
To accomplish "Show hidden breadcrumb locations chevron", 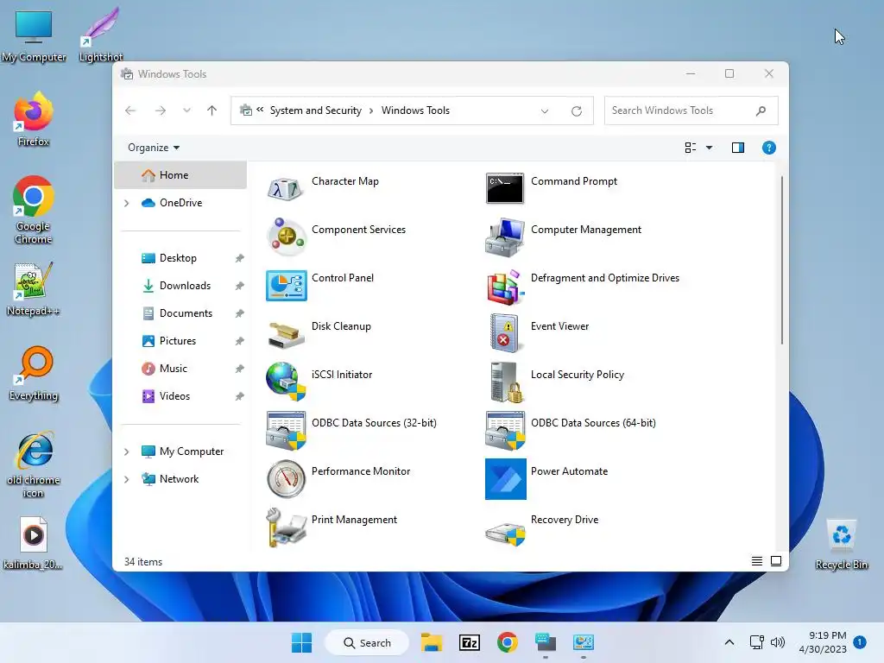I will (x=260, y=110).
